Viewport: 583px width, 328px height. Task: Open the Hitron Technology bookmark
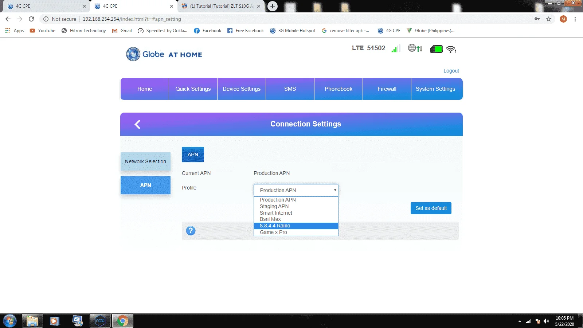click(x=84, y=31)
